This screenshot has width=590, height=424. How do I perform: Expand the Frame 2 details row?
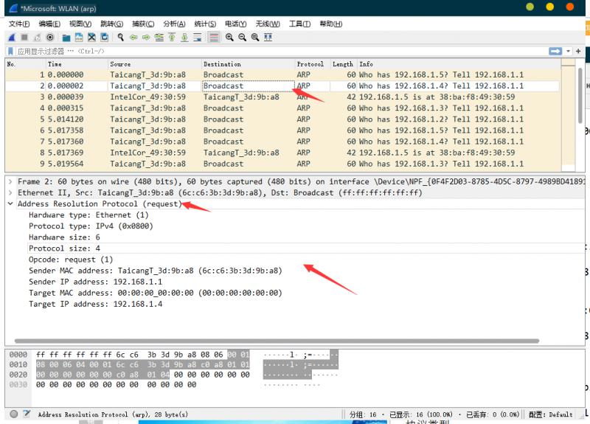click(x=10, y=181)
